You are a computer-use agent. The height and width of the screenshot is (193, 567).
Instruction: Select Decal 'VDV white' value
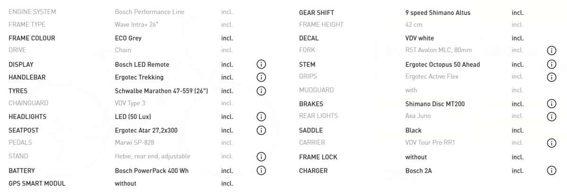(419, 38)
